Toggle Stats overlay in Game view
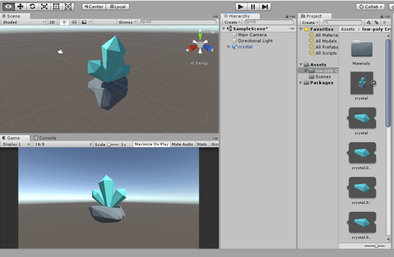The image size is (394, 257). [202, 144]
